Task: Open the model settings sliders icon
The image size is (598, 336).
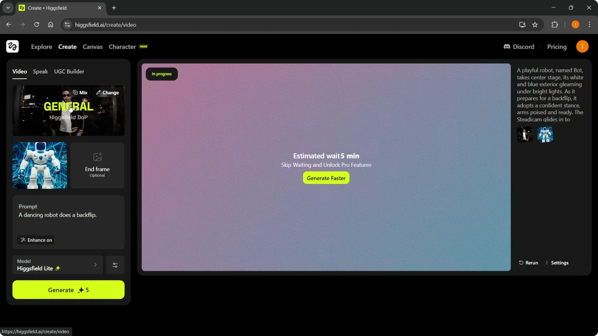Action: pos(115,265)
